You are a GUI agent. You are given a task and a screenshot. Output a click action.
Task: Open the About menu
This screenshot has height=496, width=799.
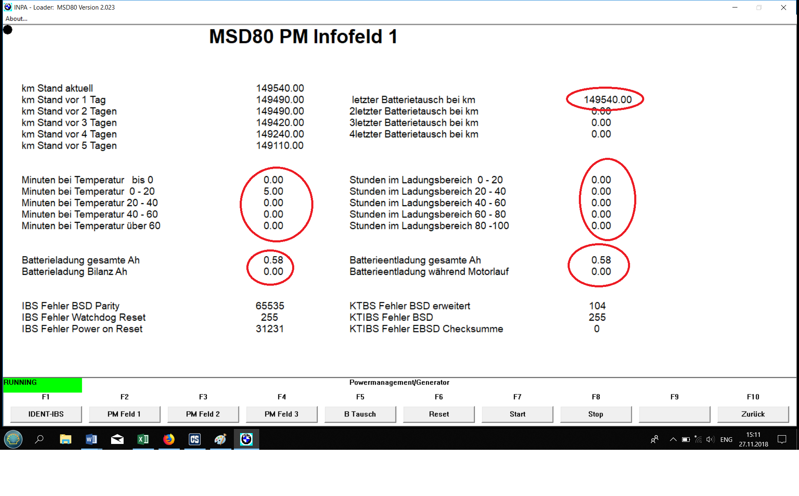(x=16, y=19)
